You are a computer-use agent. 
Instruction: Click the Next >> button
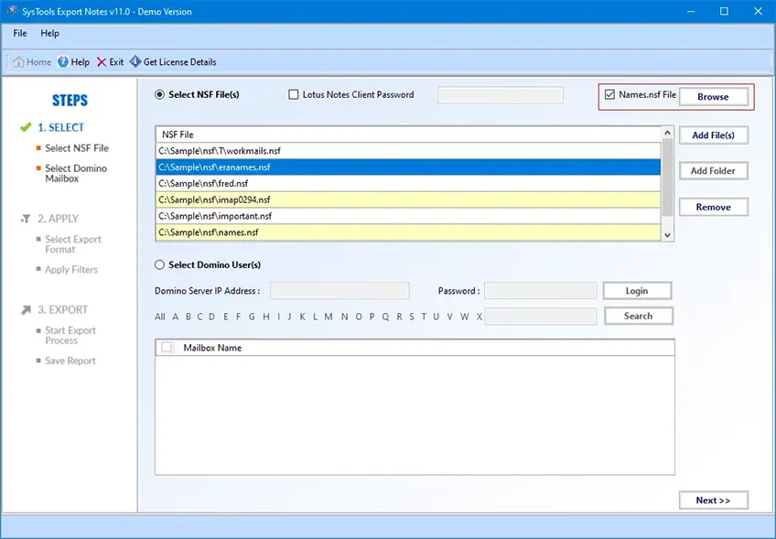(x=713, y=500)
